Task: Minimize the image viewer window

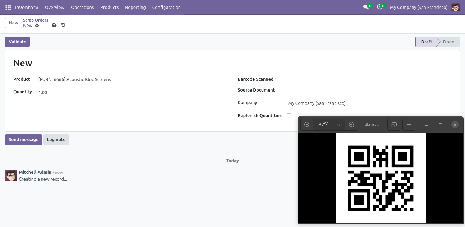Action: 426,125
